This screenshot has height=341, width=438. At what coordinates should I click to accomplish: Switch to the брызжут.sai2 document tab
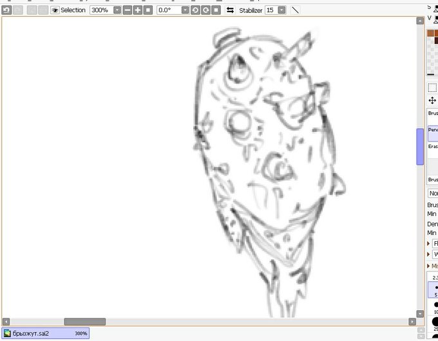click(46, 333)
